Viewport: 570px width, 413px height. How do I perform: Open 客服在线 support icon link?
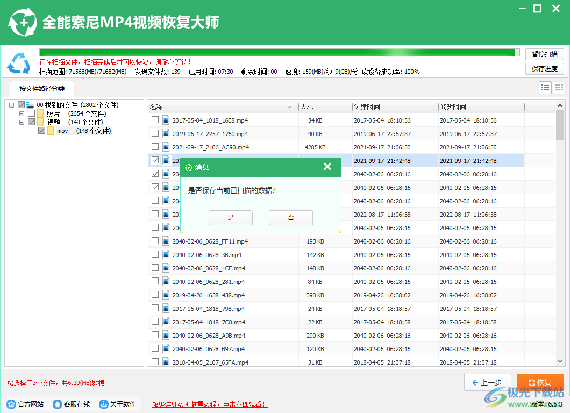pos(58,404)
